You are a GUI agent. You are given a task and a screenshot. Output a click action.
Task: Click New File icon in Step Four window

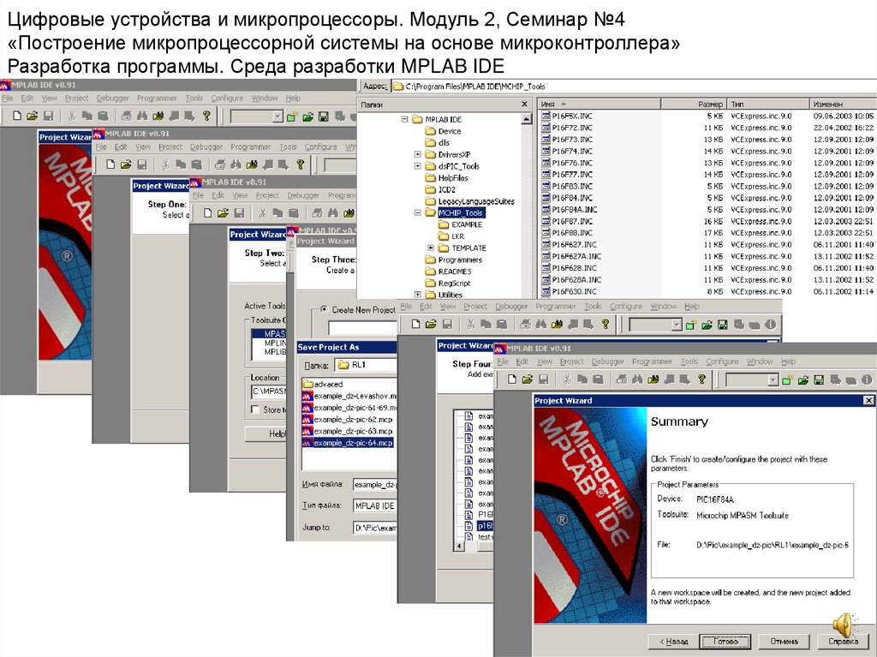(x=415, y=324)
